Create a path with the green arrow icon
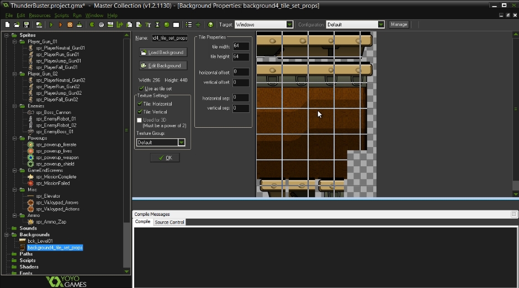Image resolution: width=519 pixels, height=288 pixels. (x=120, y=25)
